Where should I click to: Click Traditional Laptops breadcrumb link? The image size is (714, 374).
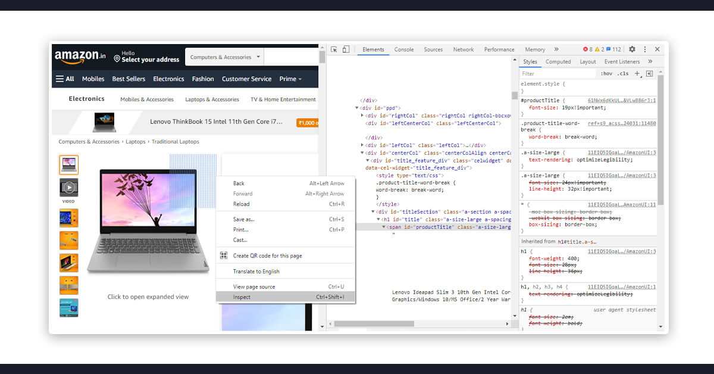[176, 142]
